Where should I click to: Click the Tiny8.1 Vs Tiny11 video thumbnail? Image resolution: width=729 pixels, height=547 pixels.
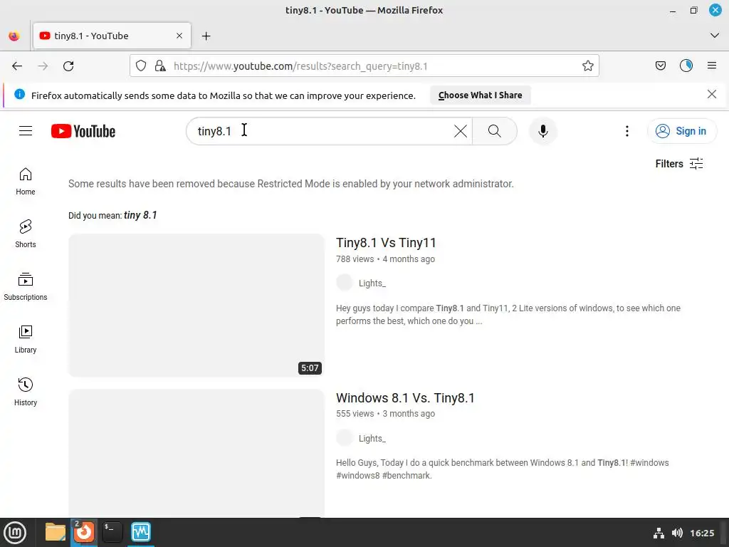pos(196,305)
